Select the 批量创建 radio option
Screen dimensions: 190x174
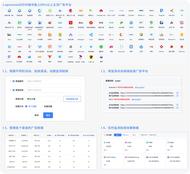(x=42, y=106)
